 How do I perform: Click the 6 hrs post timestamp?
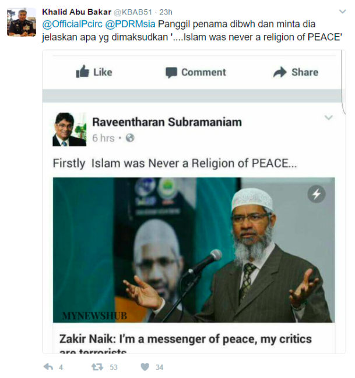(103, 138)
